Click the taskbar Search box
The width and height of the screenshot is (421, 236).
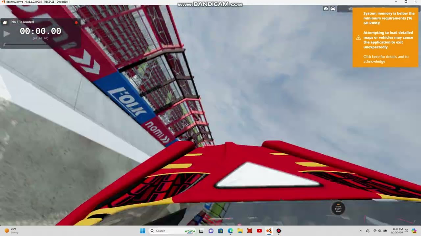click(172, 231)
